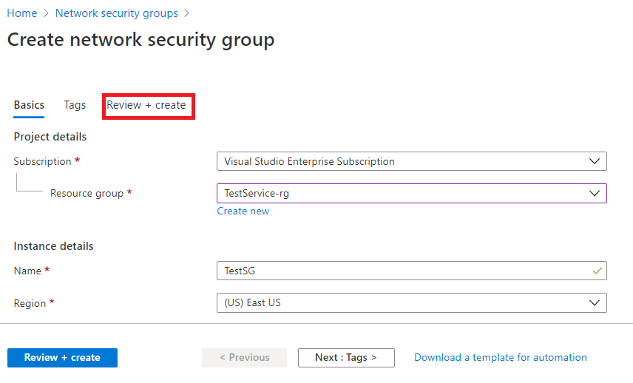Select the Review + create tab
Screen dimensions: 633x383
146,105
